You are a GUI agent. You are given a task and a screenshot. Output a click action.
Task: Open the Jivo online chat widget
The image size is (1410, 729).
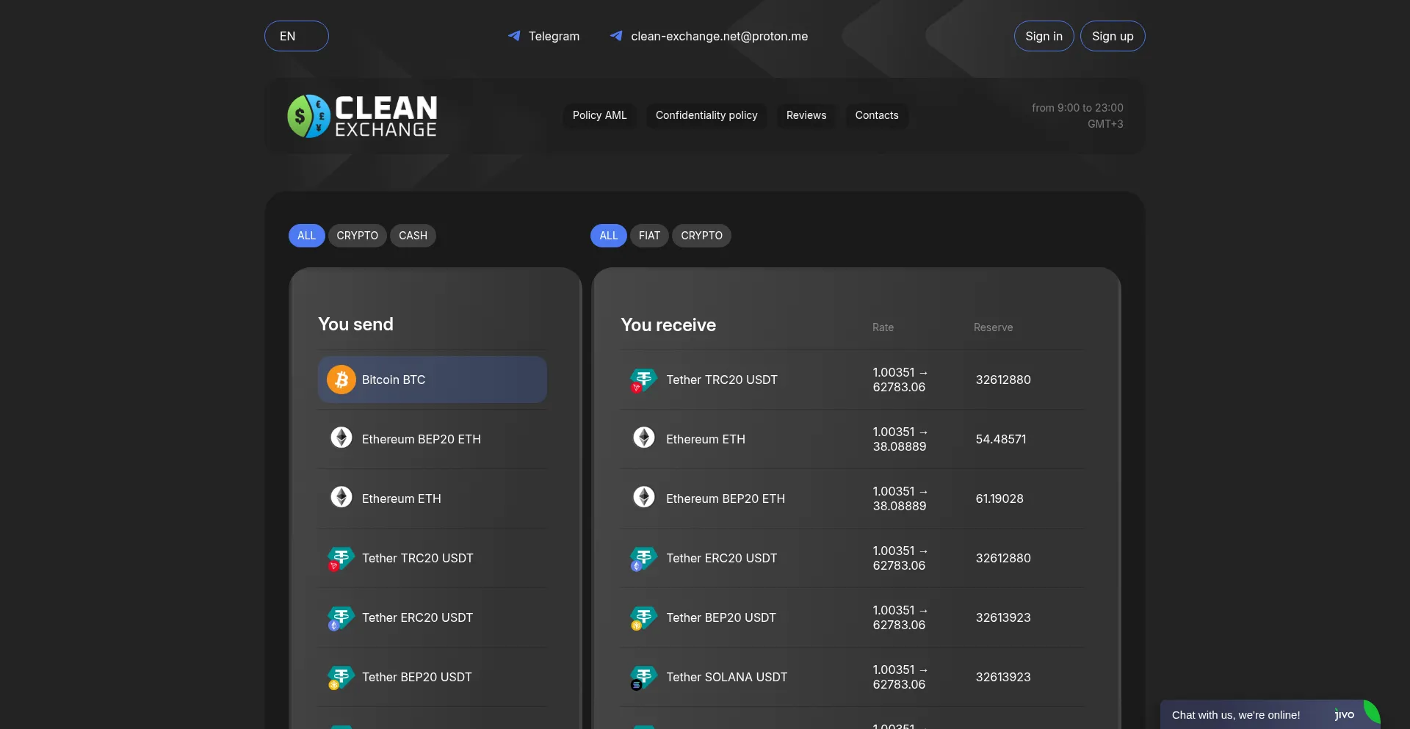tap(1270, 714)
